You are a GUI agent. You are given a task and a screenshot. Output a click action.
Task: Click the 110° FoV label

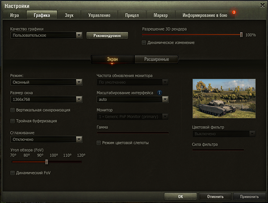[x=67, y=156]
